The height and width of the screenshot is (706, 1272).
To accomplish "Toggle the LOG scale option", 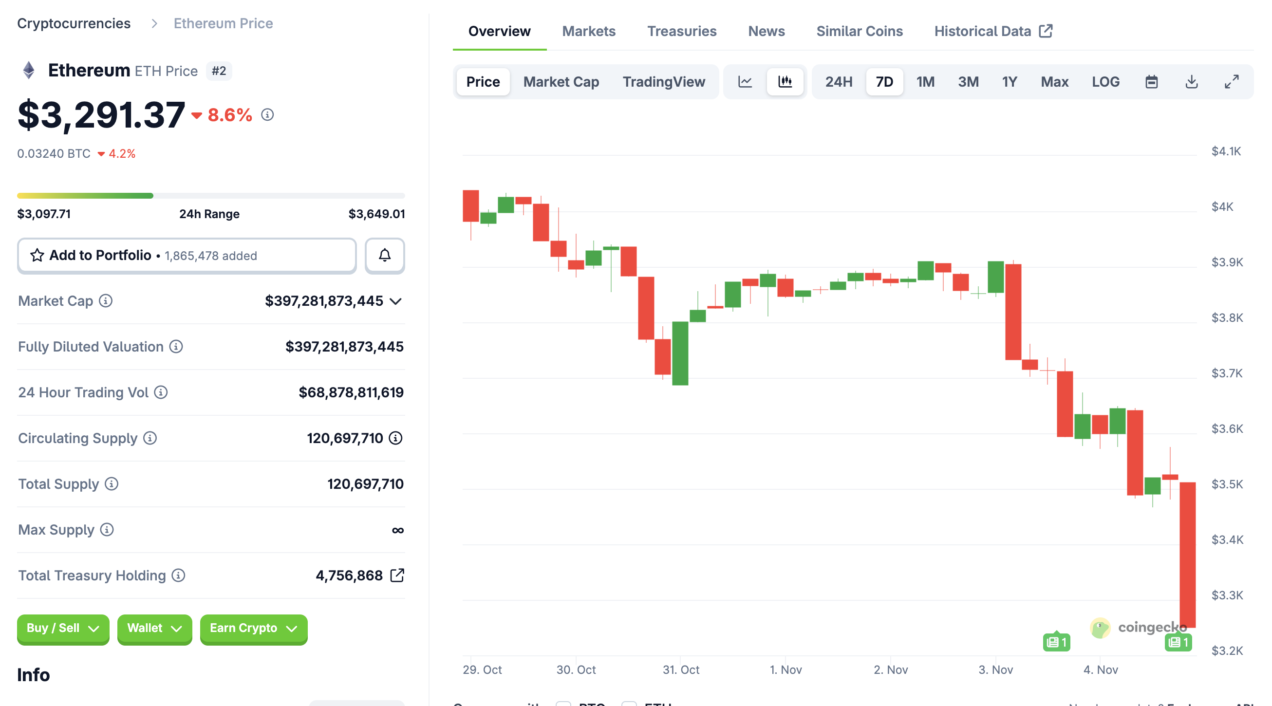I will click(x=1105, y=81).
